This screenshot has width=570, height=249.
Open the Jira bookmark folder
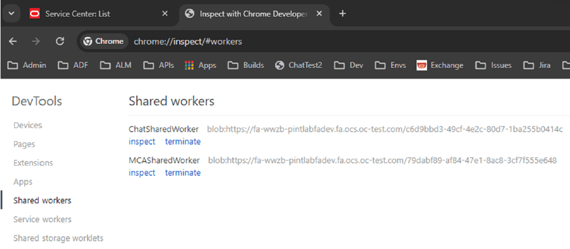[537, 66]
